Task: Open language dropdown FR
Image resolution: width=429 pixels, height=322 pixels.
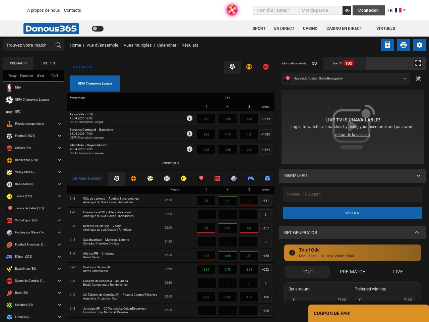Action: point(396,10)
